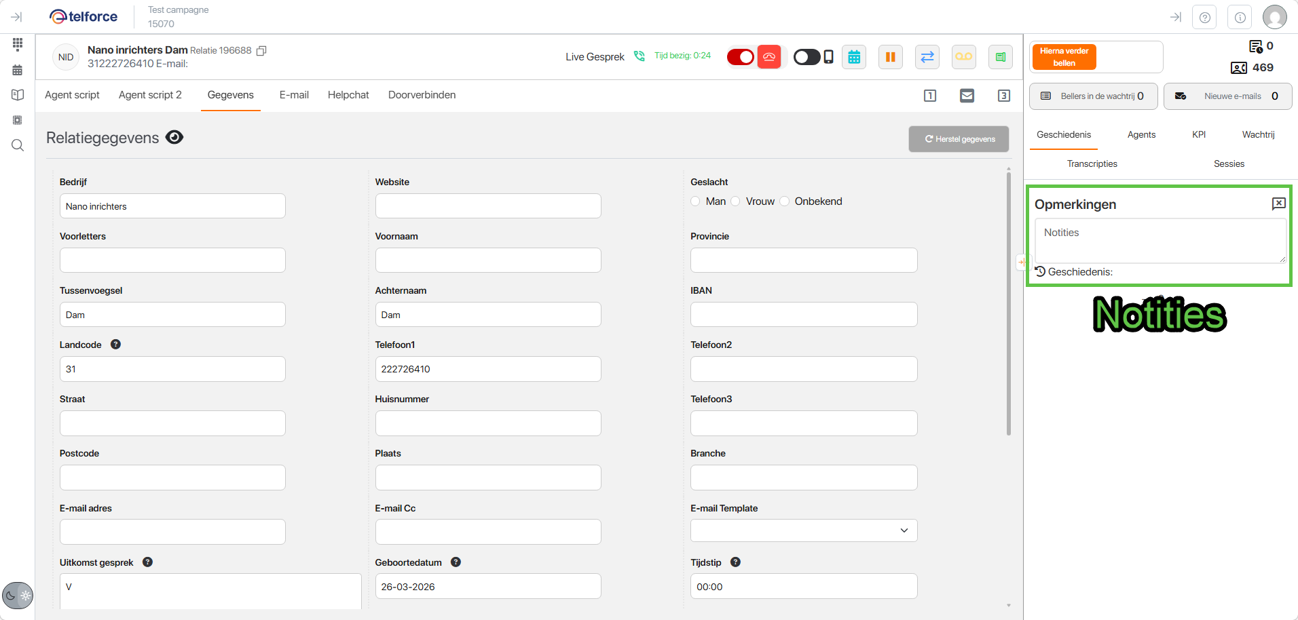1298x620 pixels.
Task: Hang up call with red phone button
Action: [x=769, y=57]
